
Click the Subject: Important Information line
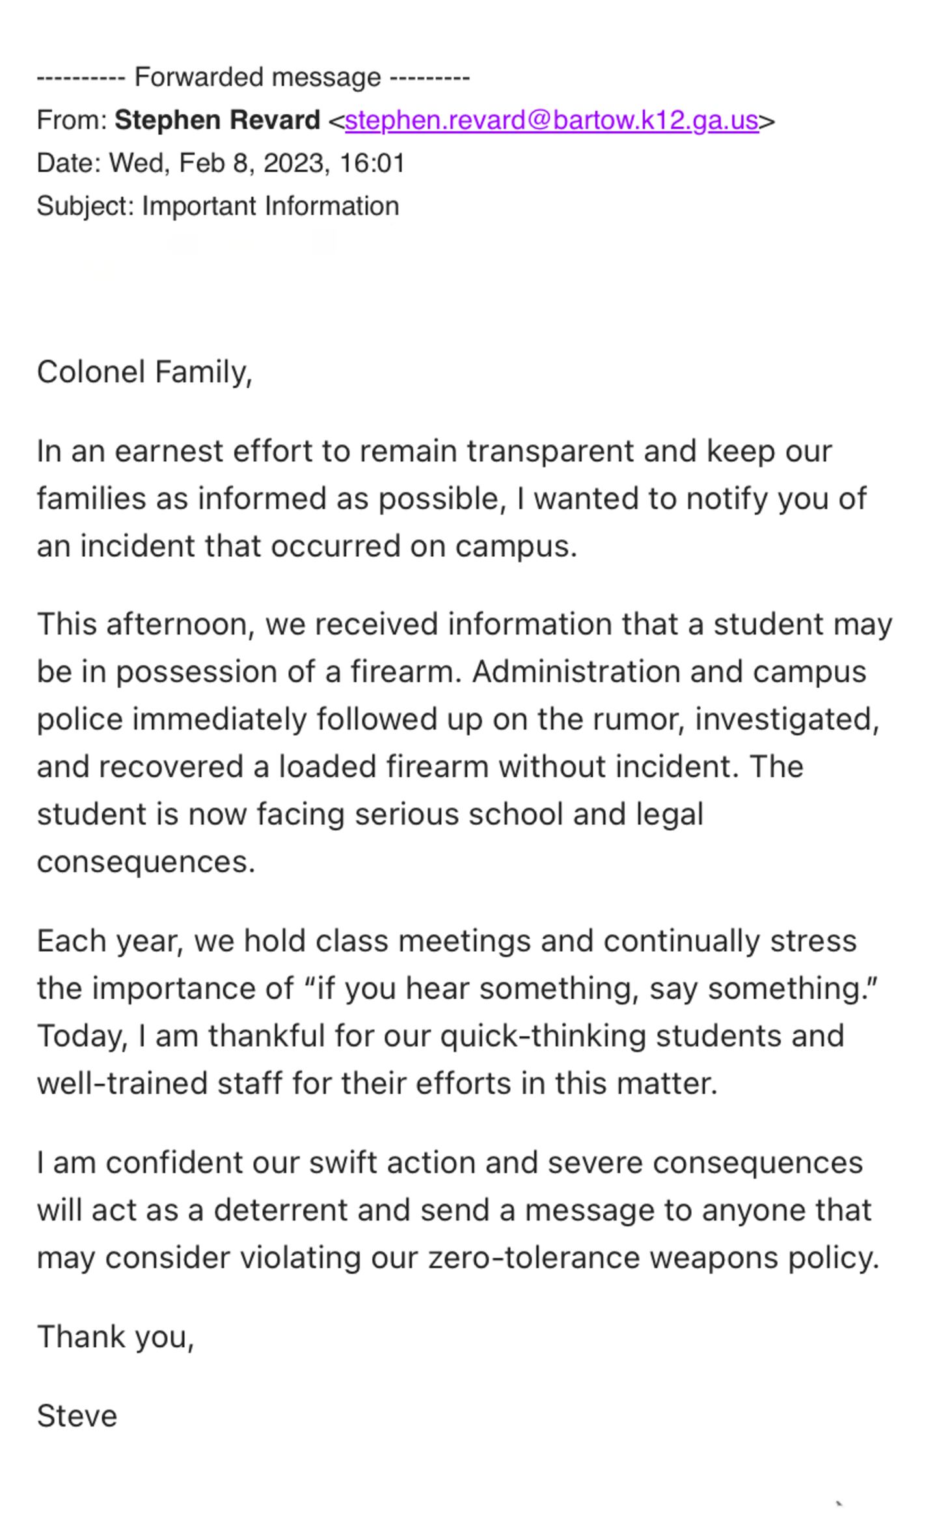(217, 206)
